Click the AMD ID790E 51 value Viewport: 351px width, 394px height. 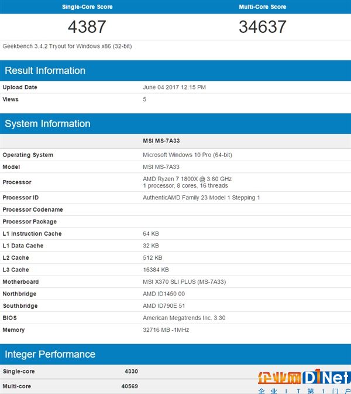pos(164,306)
